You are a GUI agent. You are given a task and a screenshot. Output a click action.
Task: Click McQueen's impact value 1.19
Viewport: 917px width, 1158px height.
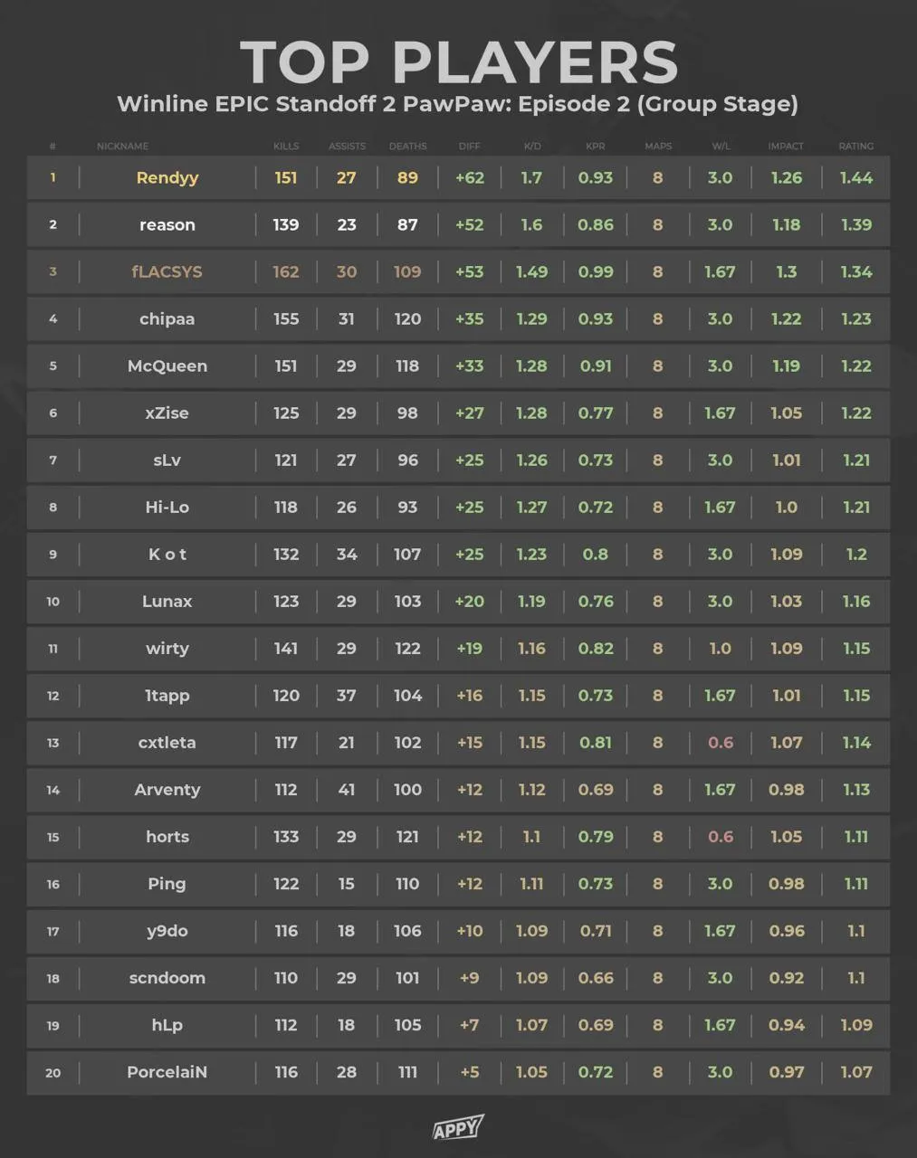pos(786,366)
